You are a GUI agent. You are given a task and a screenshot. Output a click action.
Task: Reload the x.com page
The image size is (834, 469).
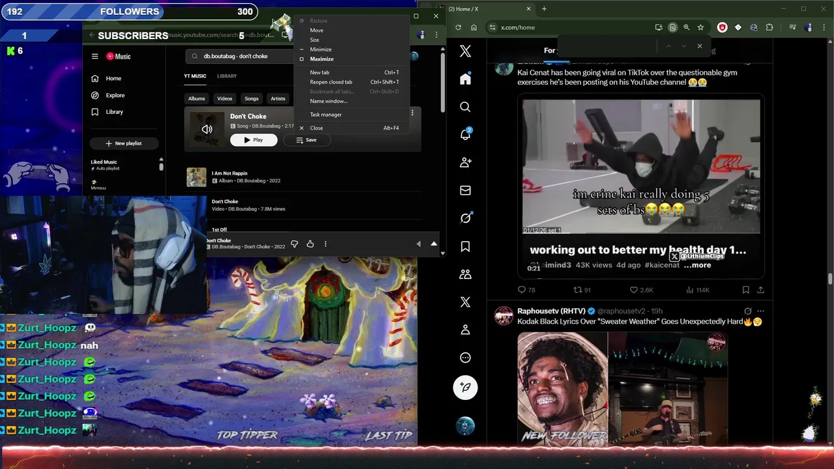[458, 27]
